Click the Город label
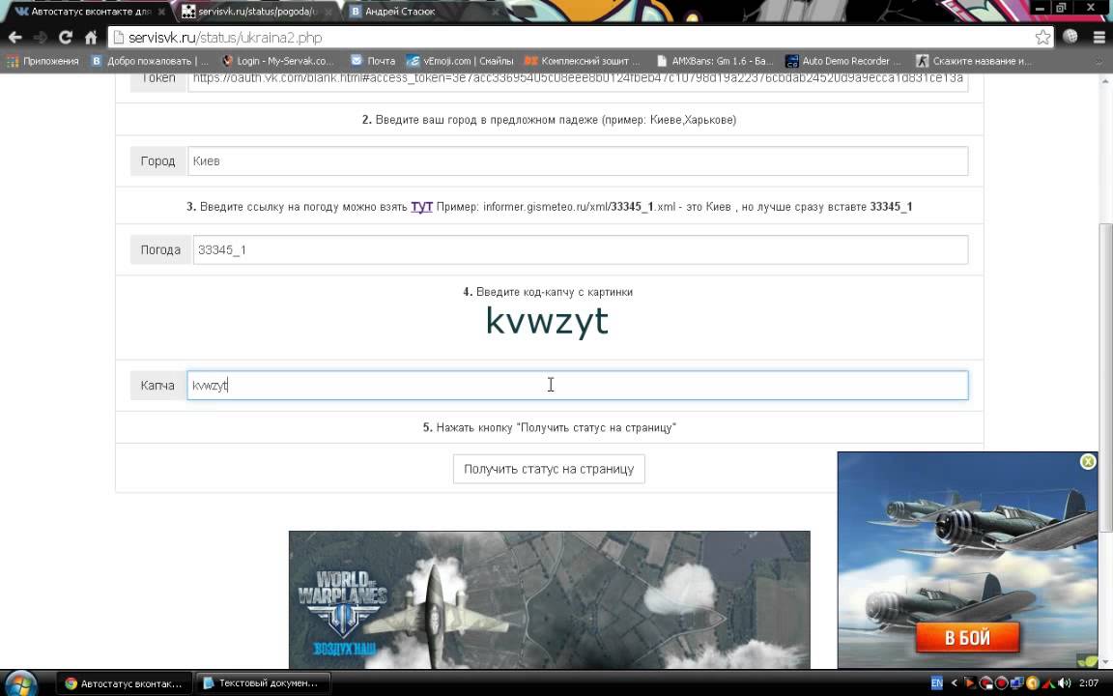Image resolution: width=1113 pixels, height=696 pixels. tap(157, 161)
